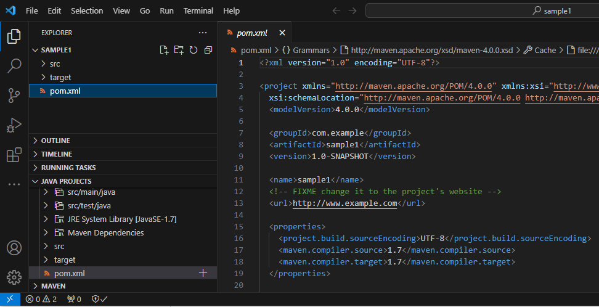This screenshot has width=599, height=307.
Task: Open the Manage settings gear
Action: coord(14,277)
